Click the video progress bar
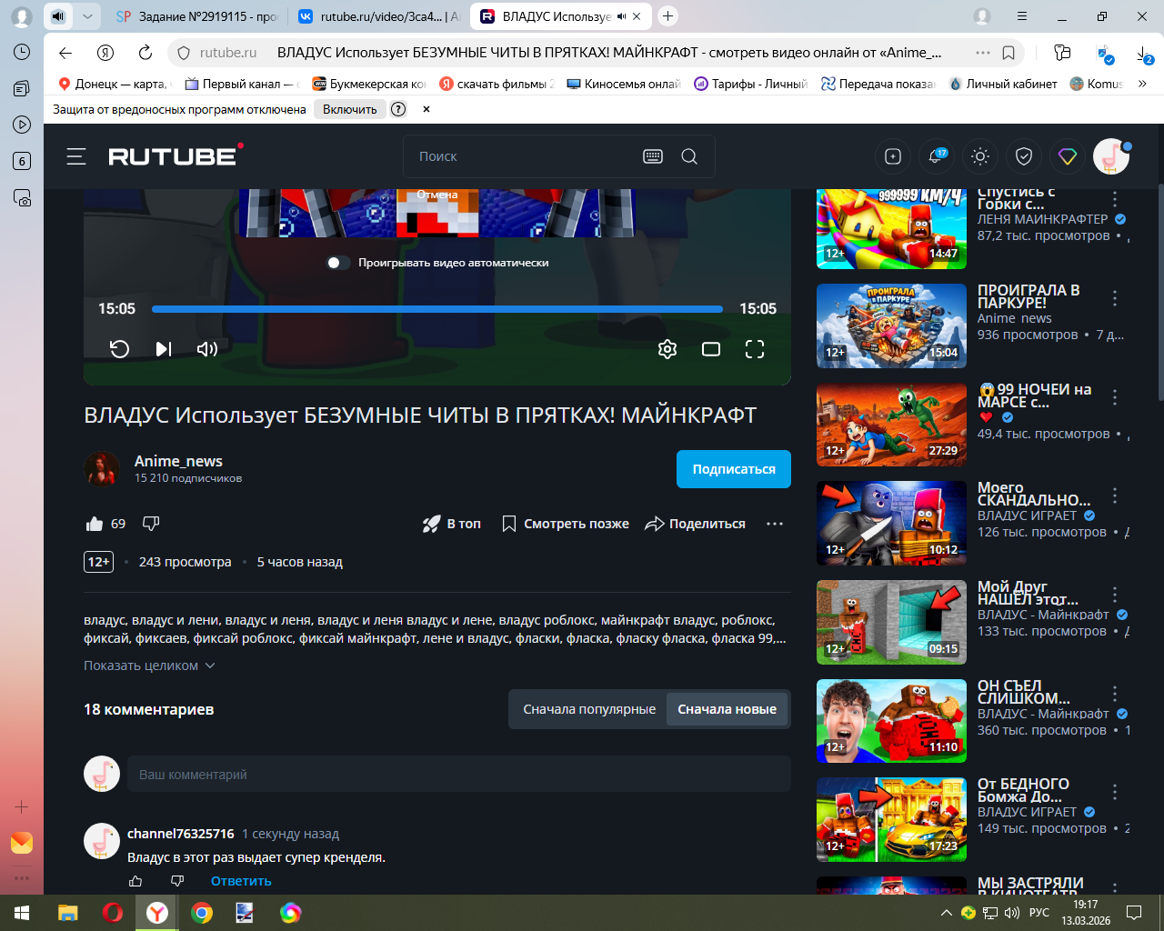The width and height of the screenshot is (1164, 931). (x=437, y=309)
